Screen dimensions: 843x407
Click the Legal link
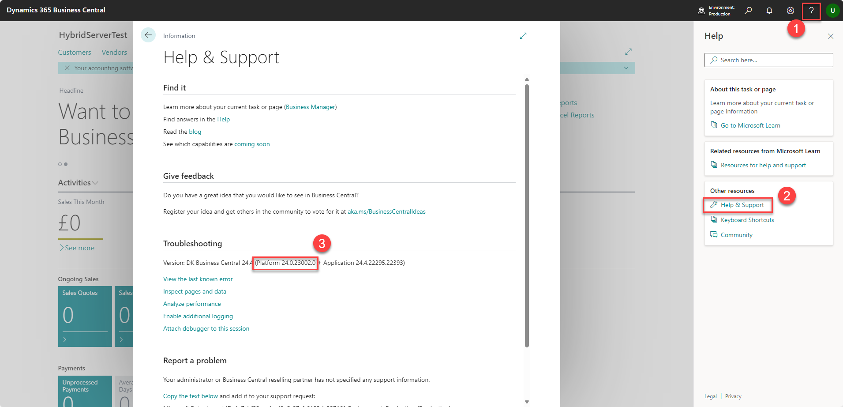(711, 396)
